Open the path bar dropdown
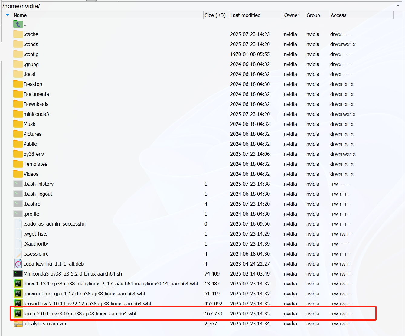 398,6
